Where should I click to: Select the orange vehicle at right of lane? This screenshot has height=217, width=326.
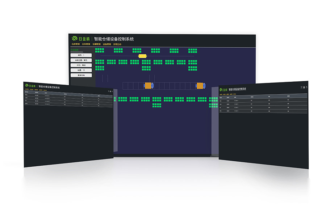[x=200, y=85]
